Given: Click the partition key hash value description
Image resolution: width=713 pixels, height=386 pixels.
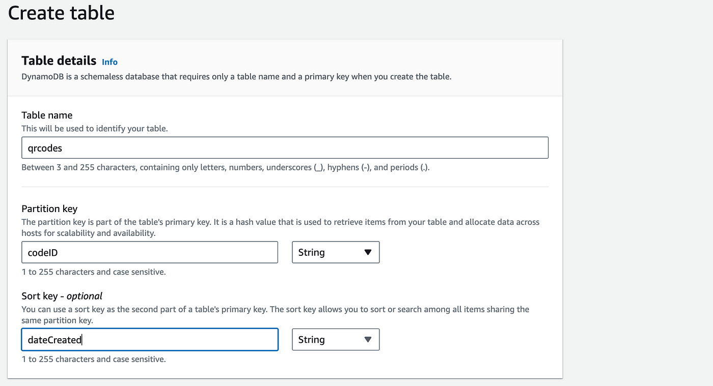Looking at the screenshot, I should (280, 227).
